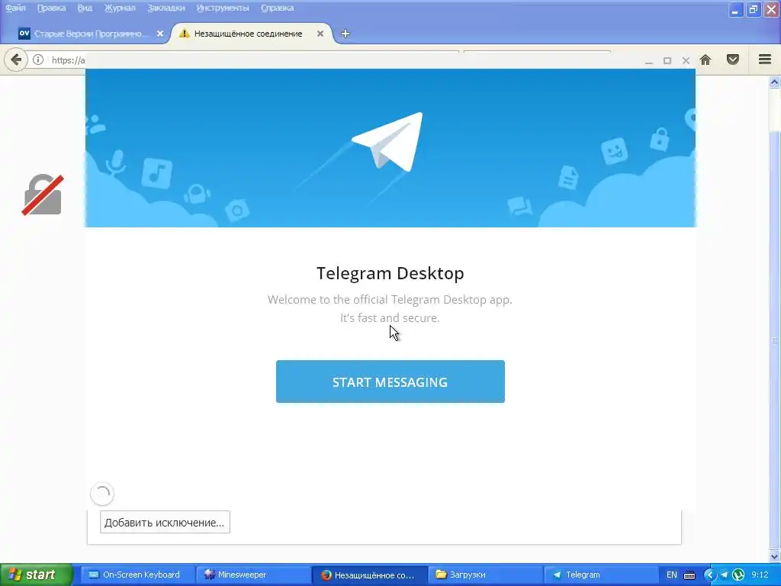This screenshot has width=781, height=586.
Task: Minimize the Telegram Desktop window
Action: 648,61
